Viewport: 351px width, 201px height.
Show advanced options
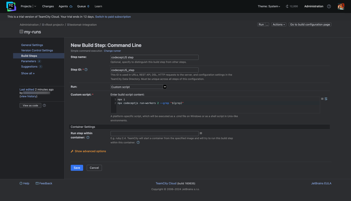[90, 151]
